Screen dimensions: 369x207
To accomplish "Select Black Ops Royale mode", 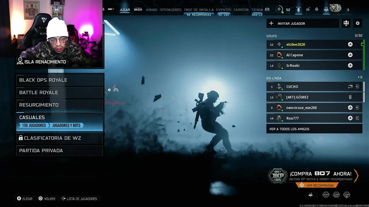I will click(x=59, y=80).
